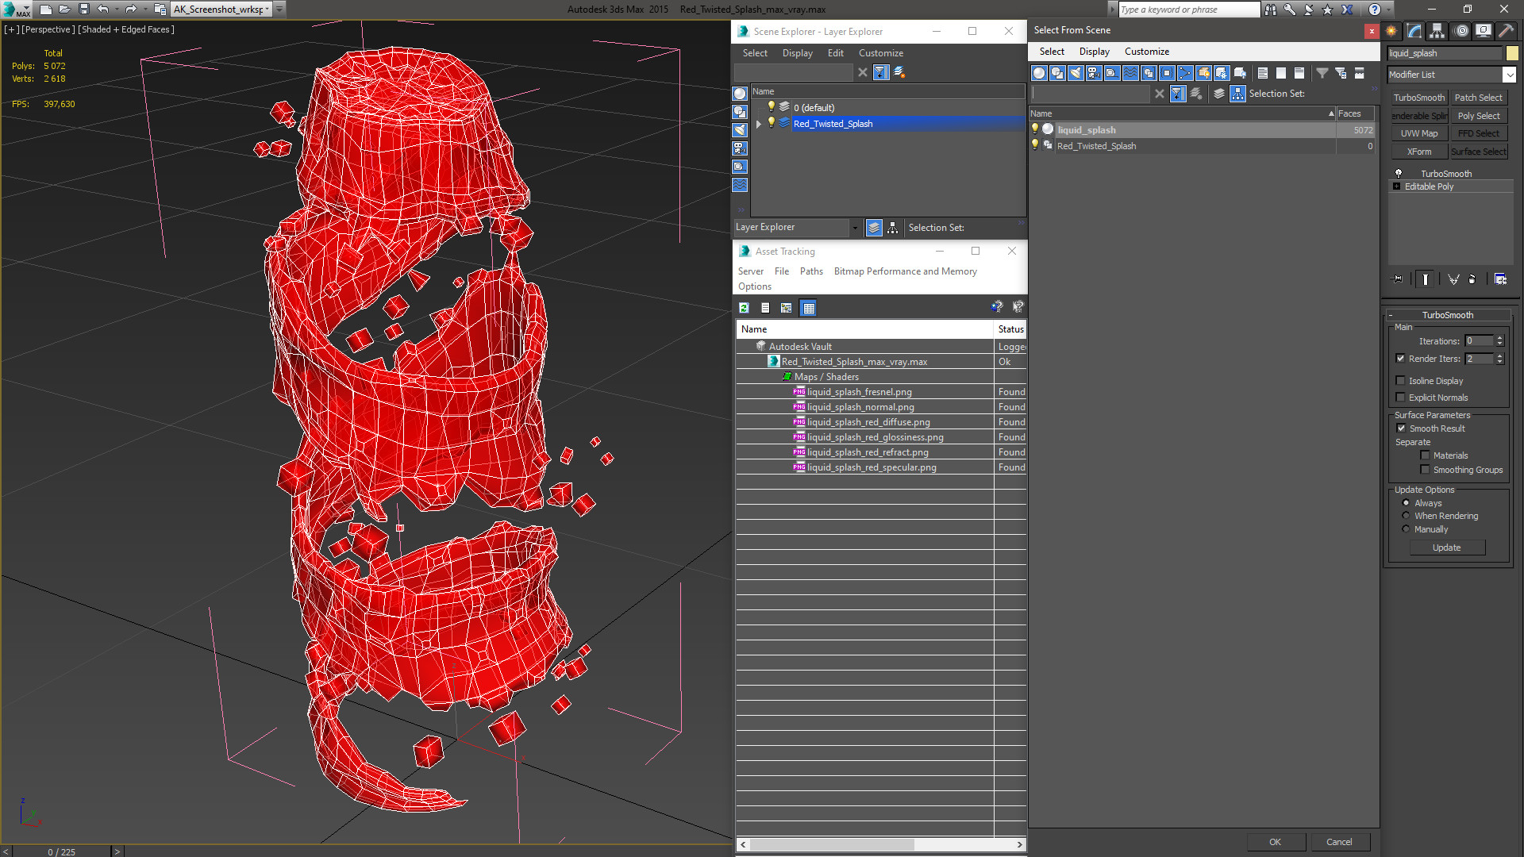Toggle Render Iters checkbox
This screenshot has height=857, width=1524.
coord(1401,359)
